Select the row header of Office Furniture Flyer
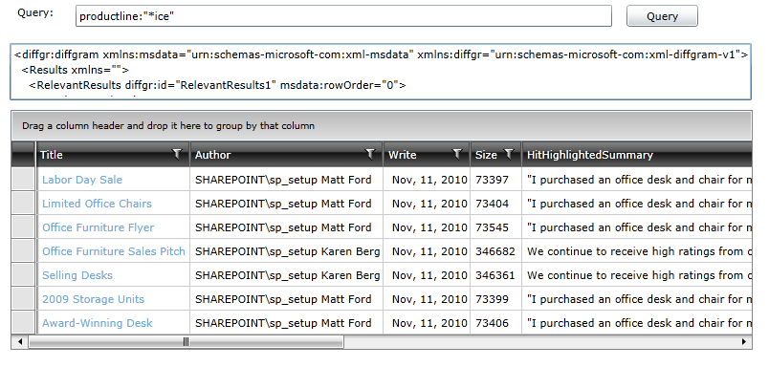The image size is (769, 367). click(x=23, y=227)
